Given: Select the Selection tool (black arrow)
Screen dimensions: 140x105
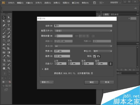Looking at the screenshot, I should point(4,17).
